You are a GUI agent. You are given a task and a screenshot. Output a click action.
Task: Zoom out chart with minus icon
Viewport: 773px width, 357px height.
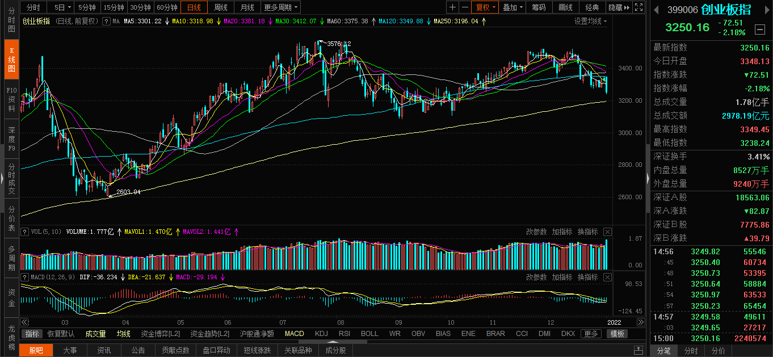point(465,7)
